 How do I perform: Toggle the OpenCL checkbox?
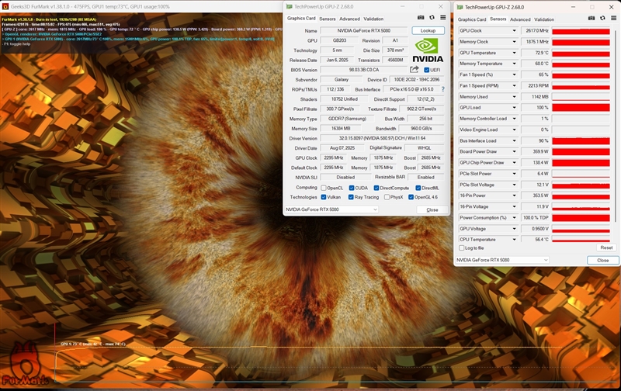coord(324,188)
